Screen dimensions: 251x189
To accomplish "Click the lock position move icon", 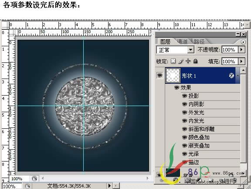I will click(188, 61).
